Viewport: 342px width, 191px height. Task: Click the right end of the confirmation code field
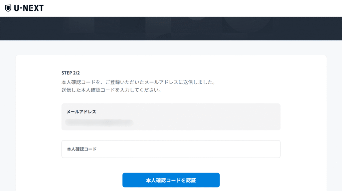(x=271, y=149)
